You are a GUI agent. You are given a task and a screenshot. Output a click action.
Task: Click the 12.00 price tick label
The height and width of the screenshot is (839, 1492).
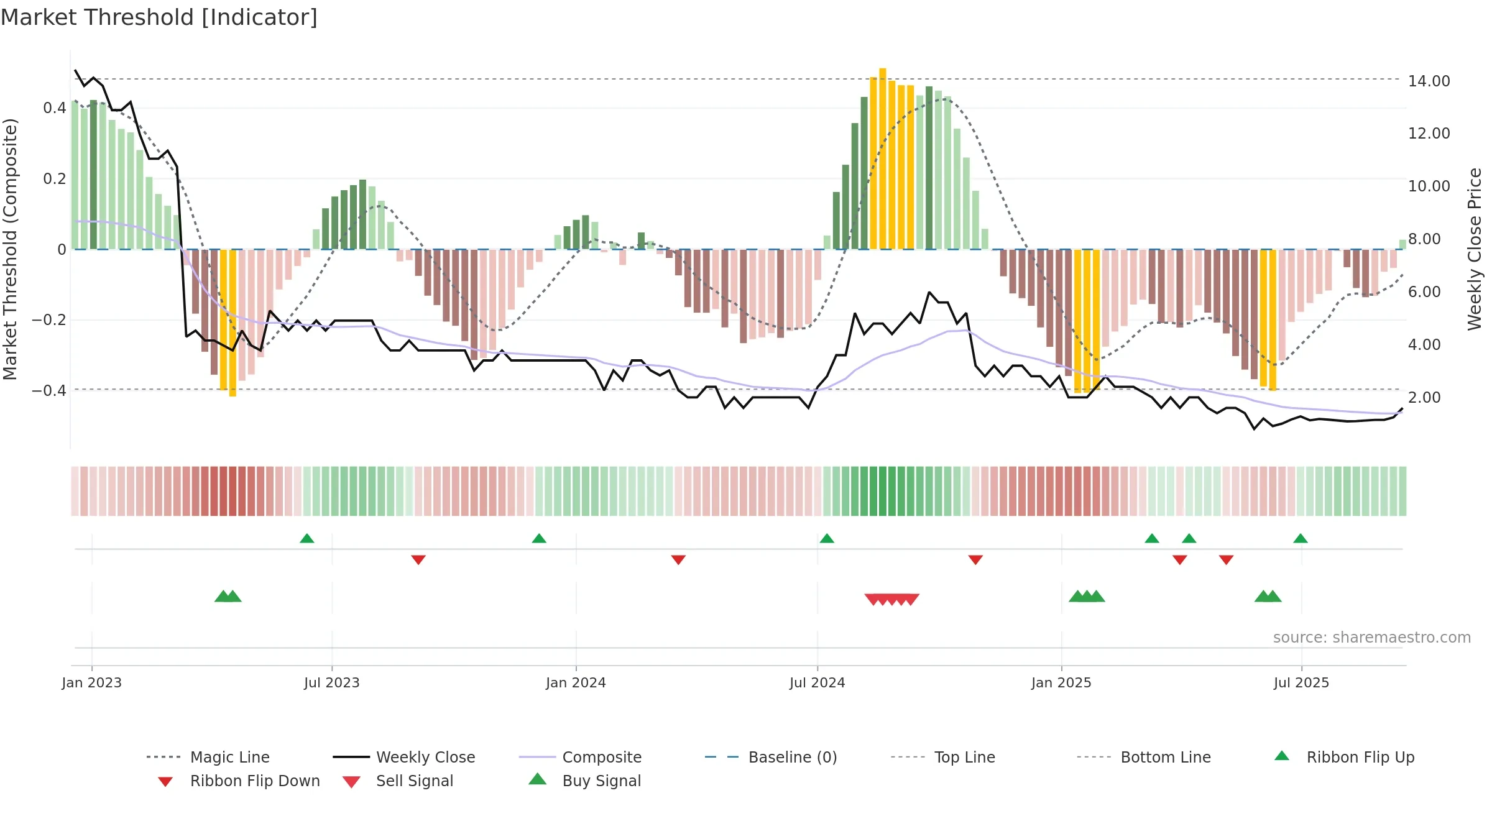1429,134
